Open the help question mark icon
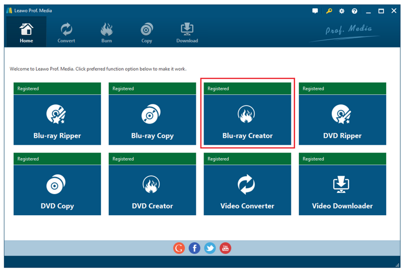 click(x=354, y=11)
